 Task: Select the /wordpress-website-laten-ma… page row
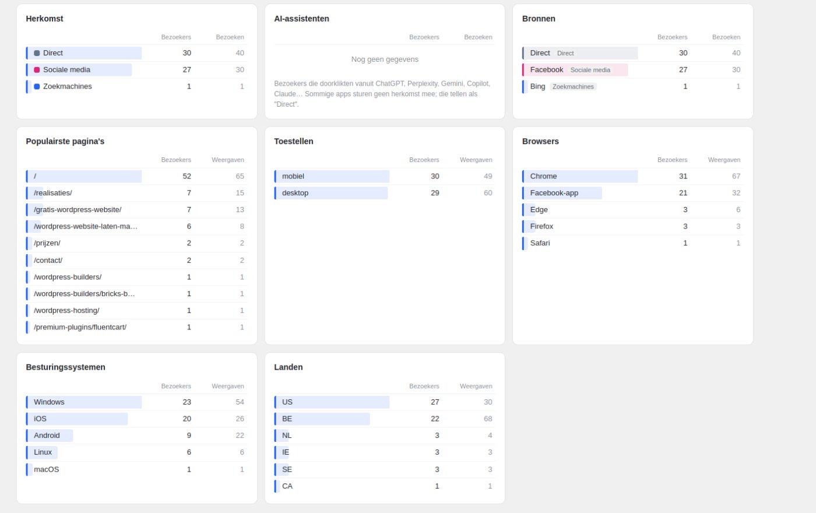click(x=136, y=226)
